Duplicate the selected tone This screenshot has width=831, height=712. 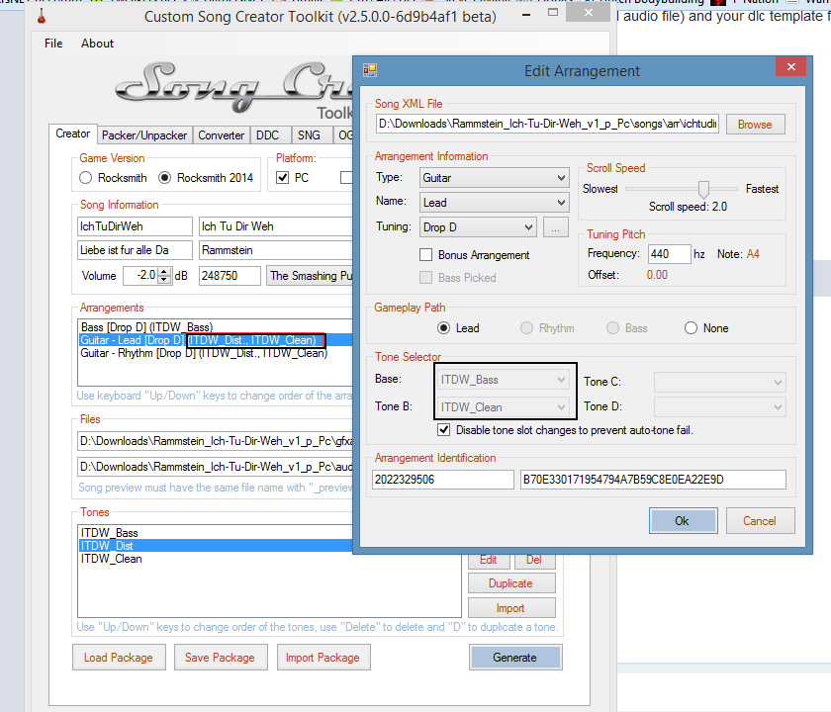[x=511, y=583]
